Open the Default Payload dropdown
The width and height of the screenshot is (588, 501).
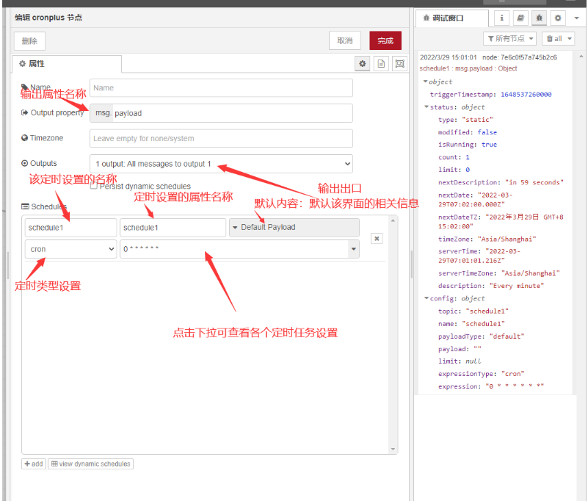293,228
